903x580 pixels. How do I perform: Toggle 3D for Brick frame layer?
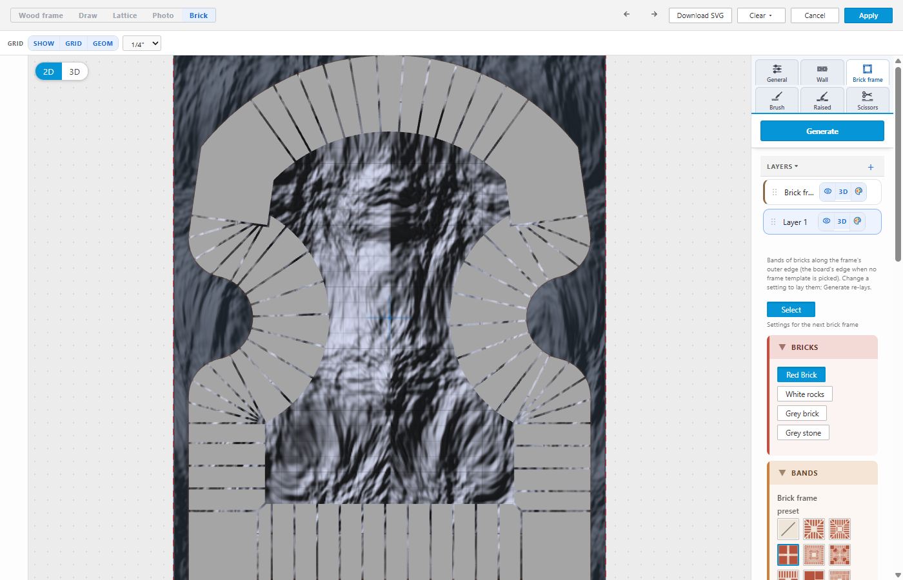[x=843, y=191]
